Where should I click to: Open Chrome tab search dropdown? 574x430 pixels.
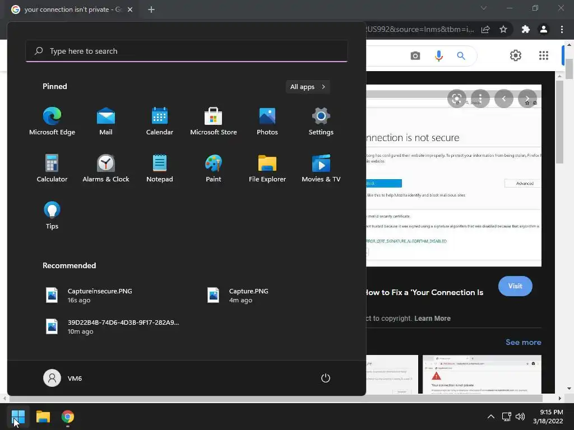coord(484,8)
